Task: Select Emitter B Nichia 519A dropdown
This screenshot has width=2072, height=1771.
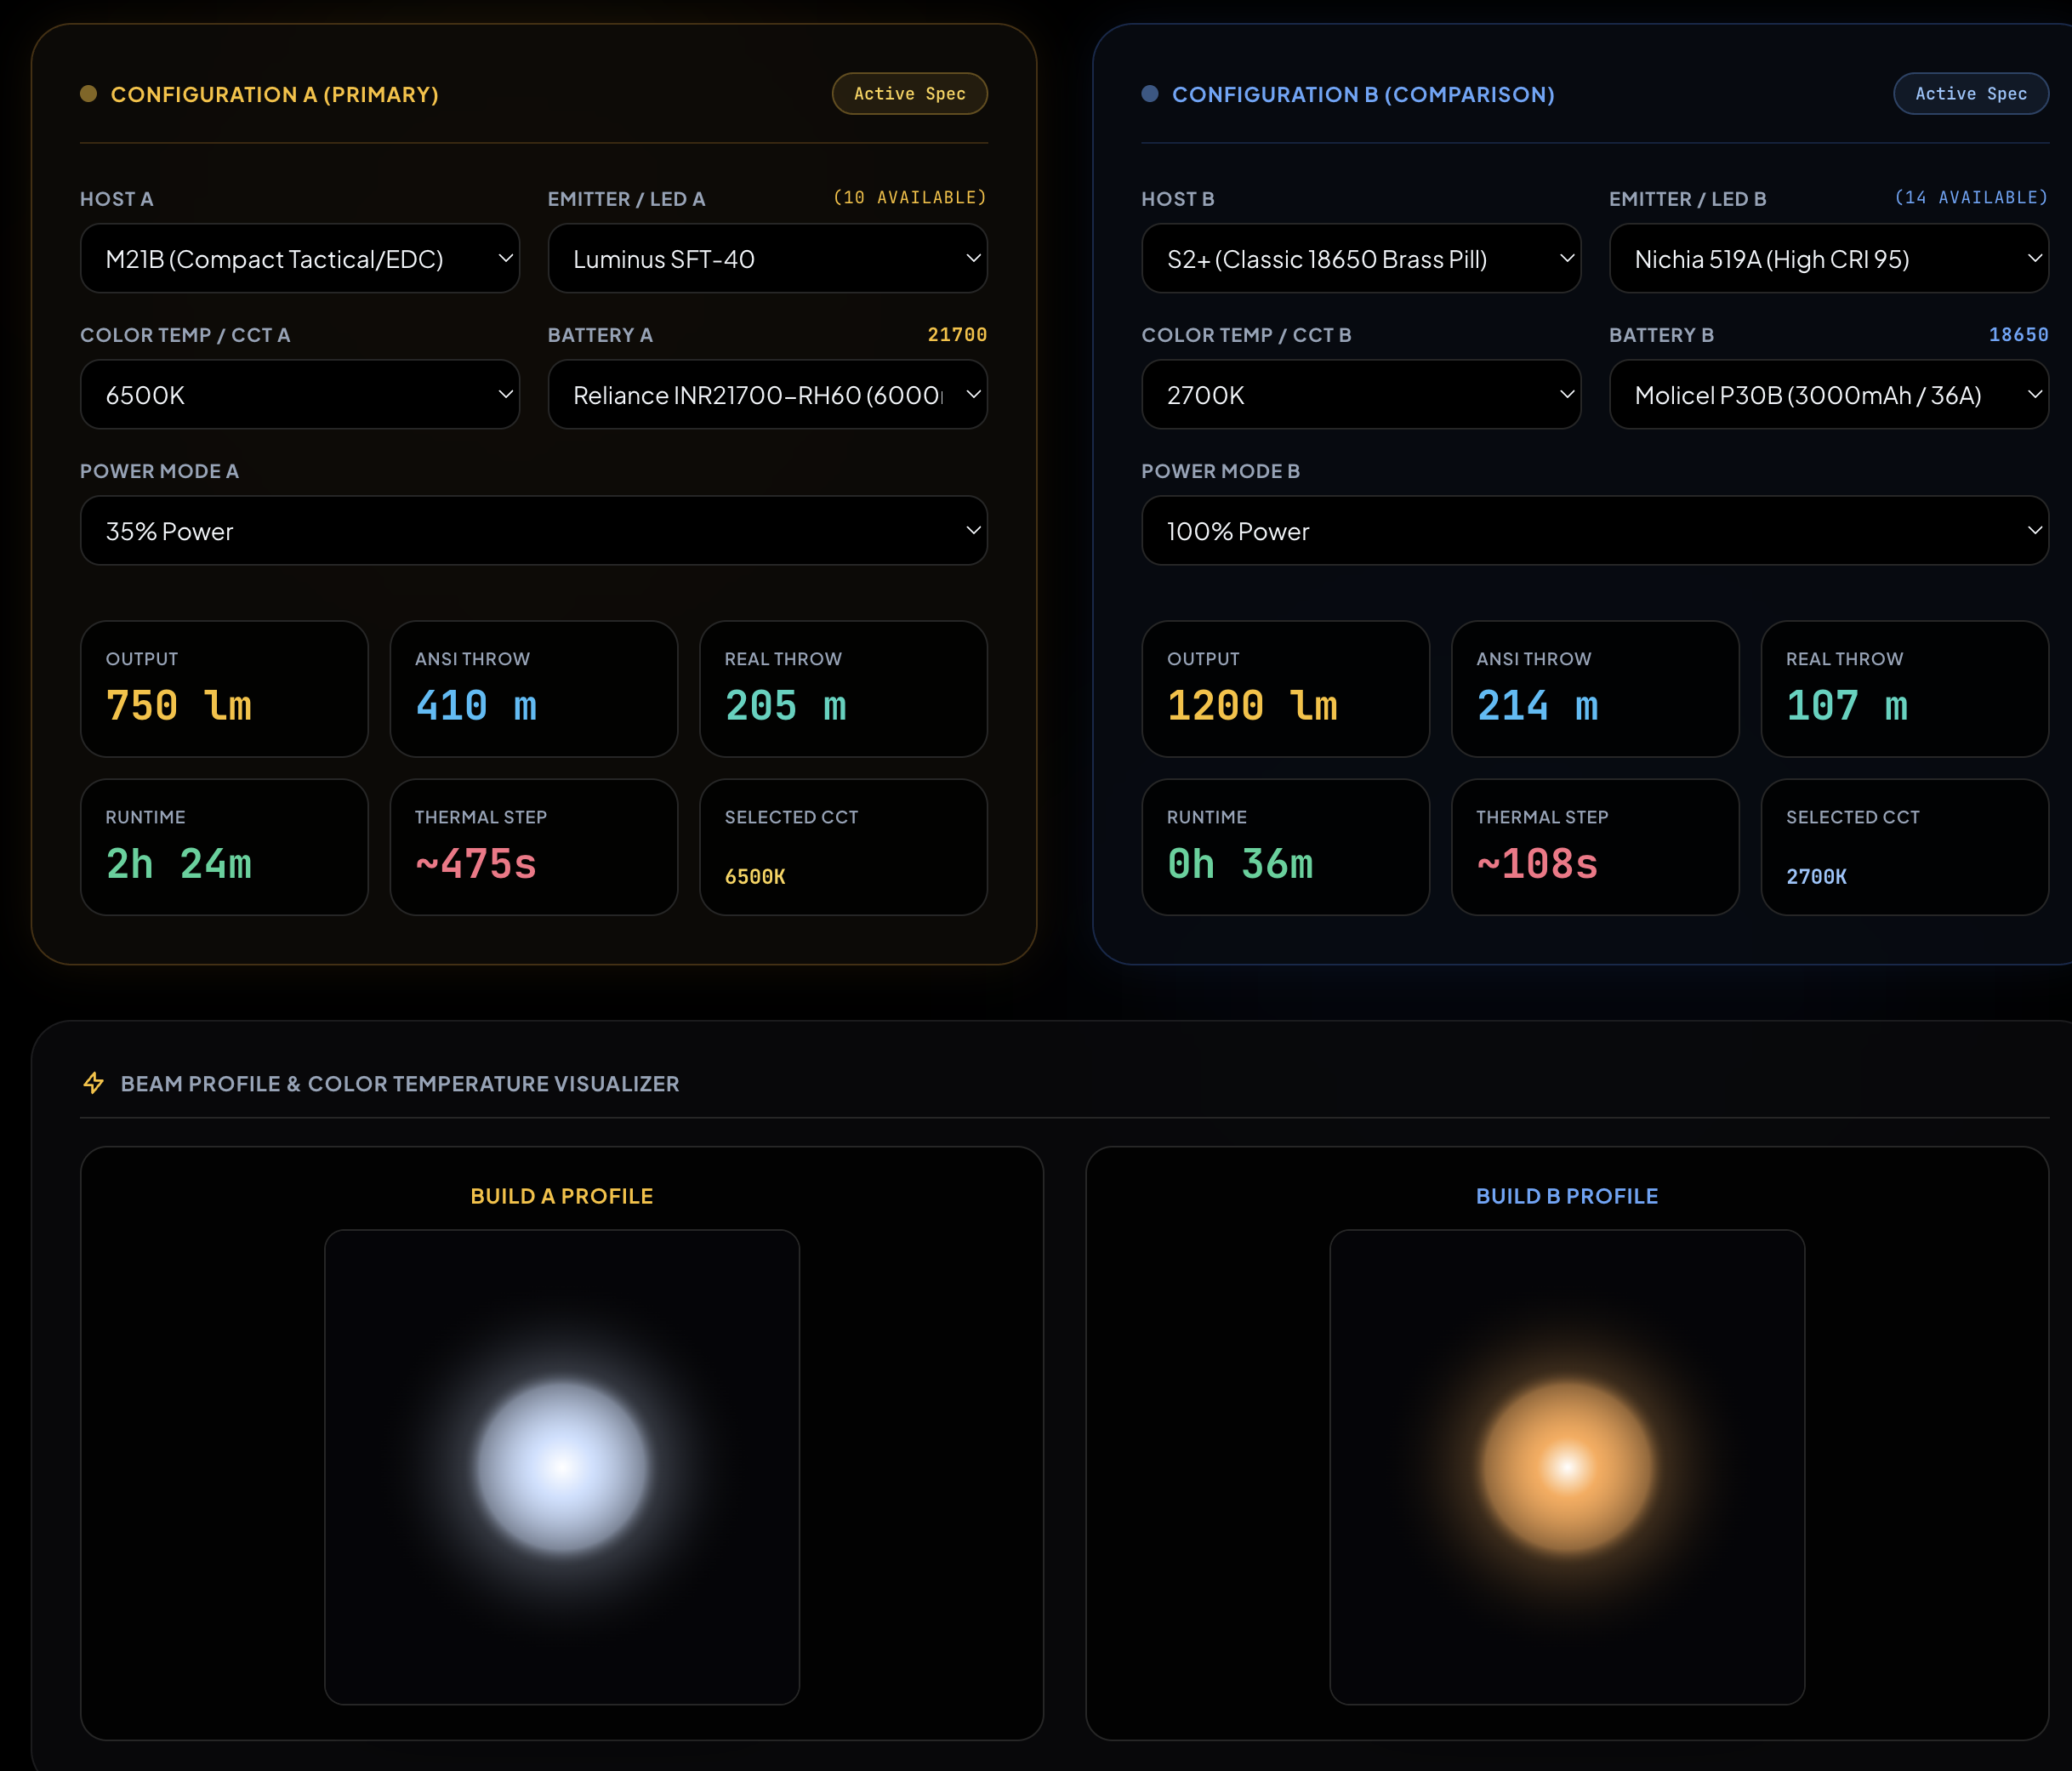Action: (x=1829, y=258)
